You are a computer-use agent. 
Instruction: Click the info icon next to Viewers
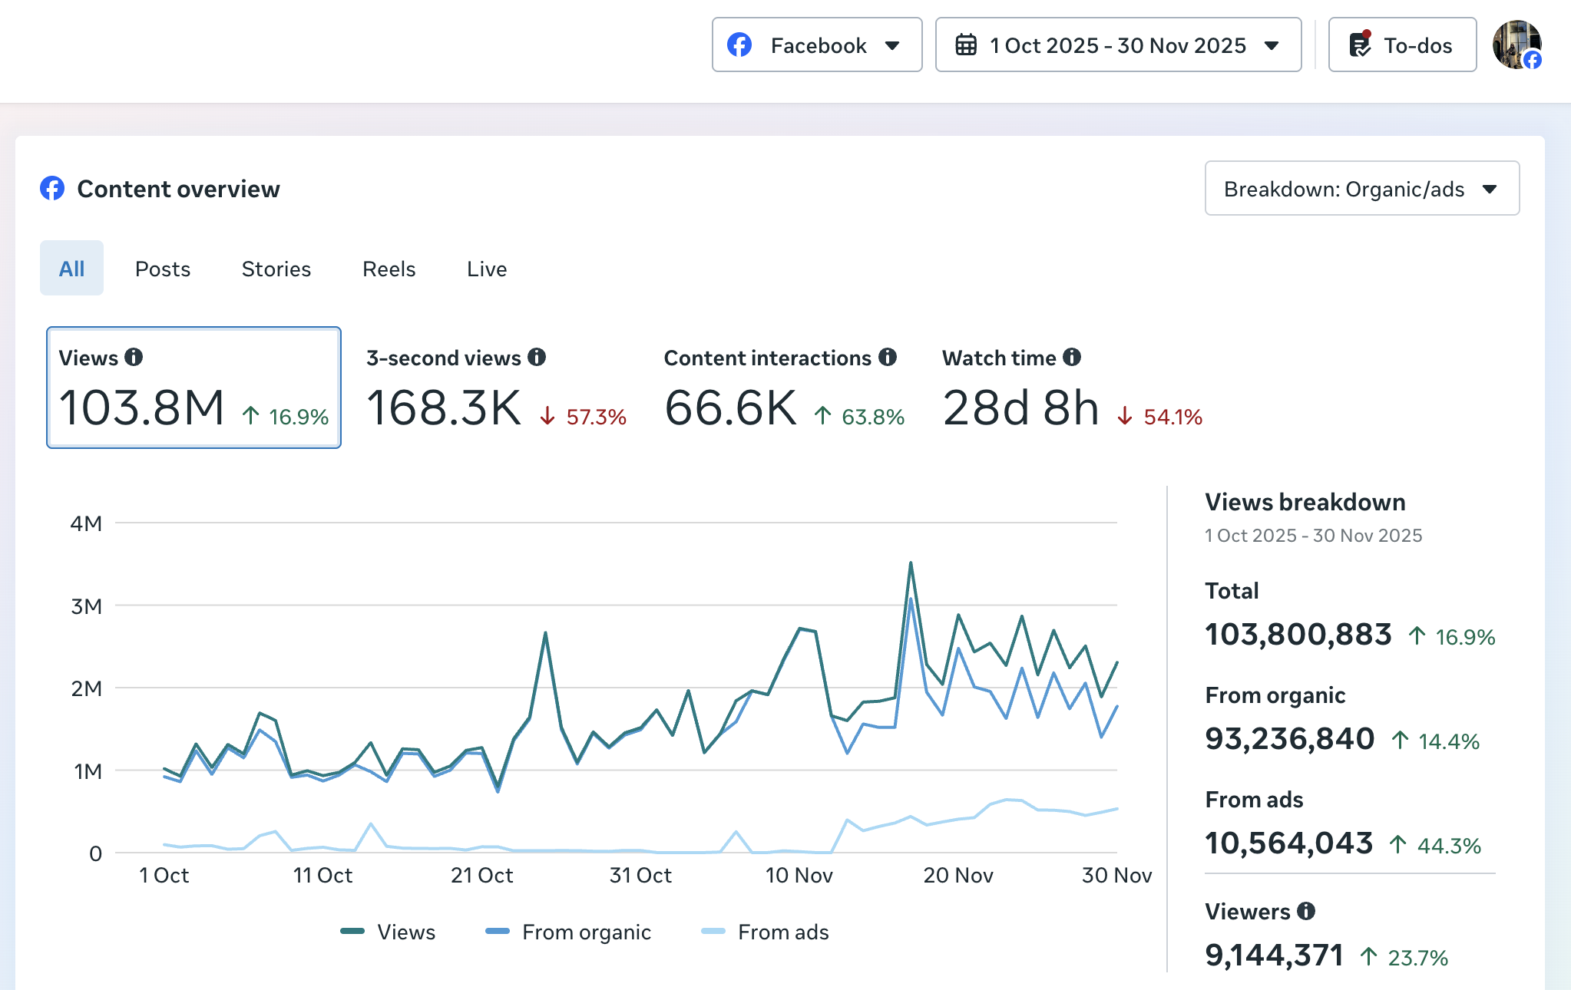[x=1306, y=911]
